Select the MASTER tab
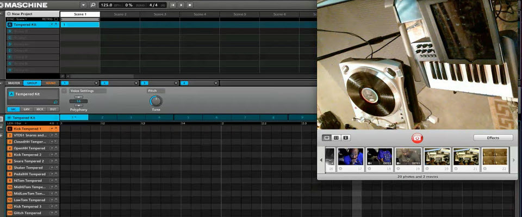Viewport: 522px width, 217px height. (14, 83)
